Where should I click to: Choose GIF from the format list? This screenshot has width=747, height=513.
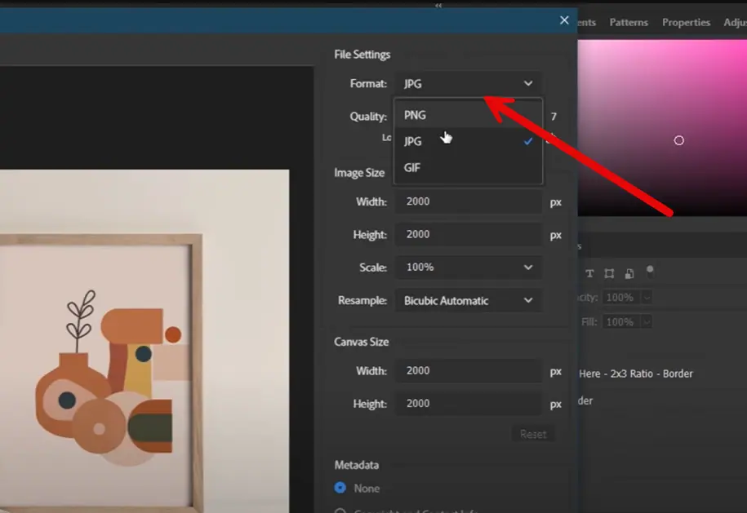click(412, 167)
